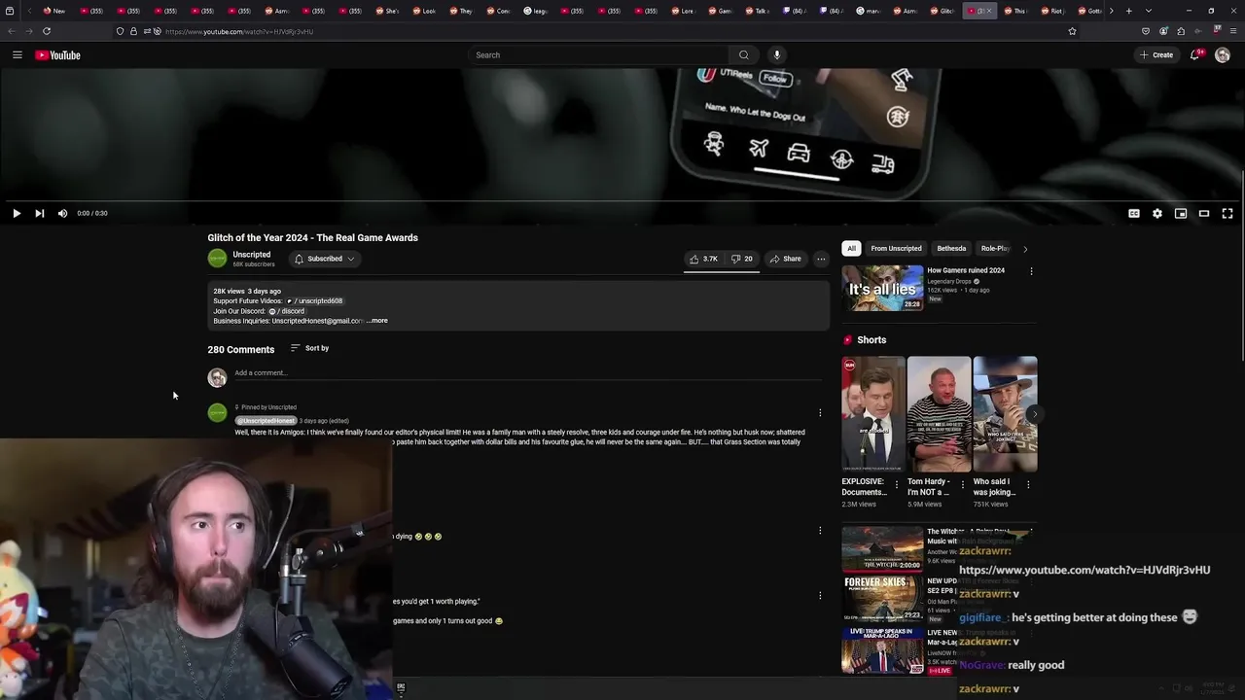
Task: Open the browser application menu
Action: [1233, 31]
